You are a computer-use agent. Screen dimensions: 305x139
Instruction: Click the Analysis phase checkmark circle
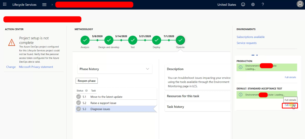(85, 40)
